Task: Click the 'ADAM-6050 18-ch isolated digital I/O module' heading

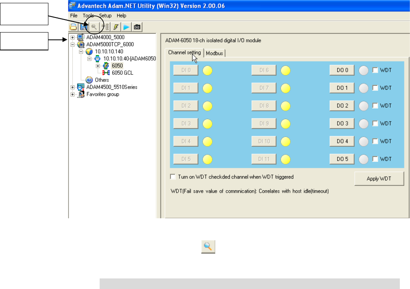Action: click(213, 41)
